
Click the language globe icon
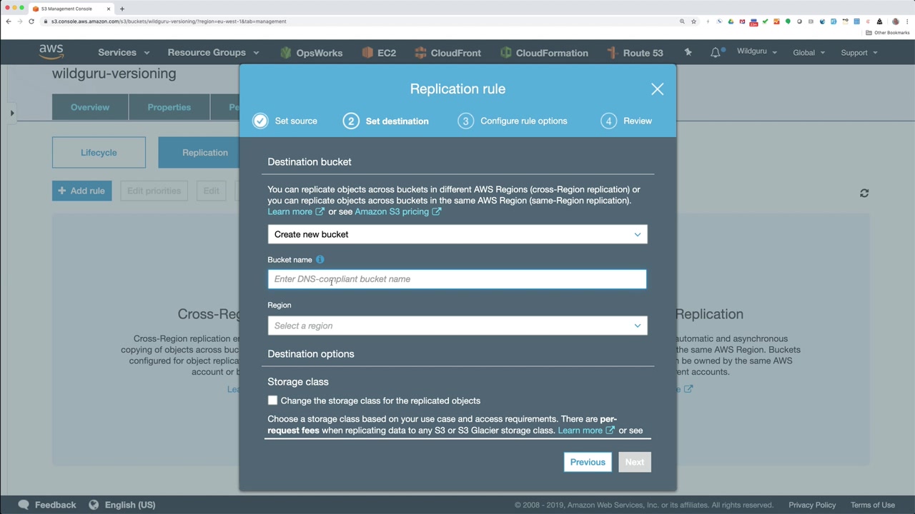click(94, 505)
